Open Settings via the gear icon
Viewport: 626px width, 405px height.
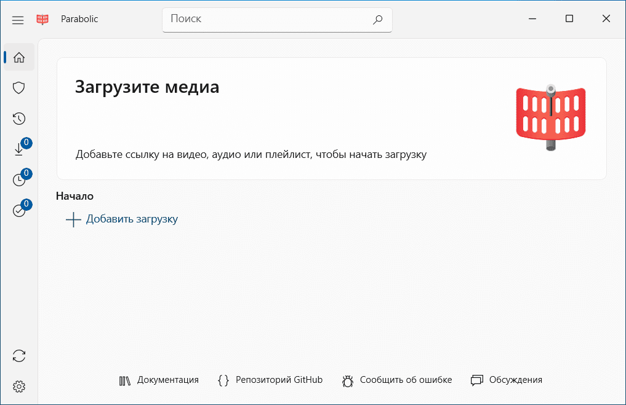coord(19,387)
